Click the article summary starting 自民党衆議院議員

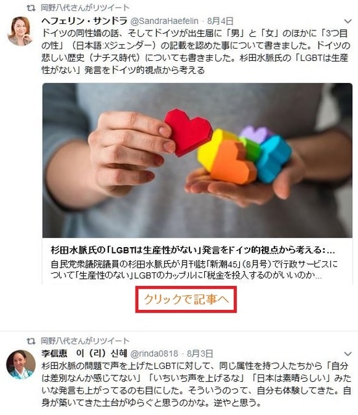coord(194,270)
